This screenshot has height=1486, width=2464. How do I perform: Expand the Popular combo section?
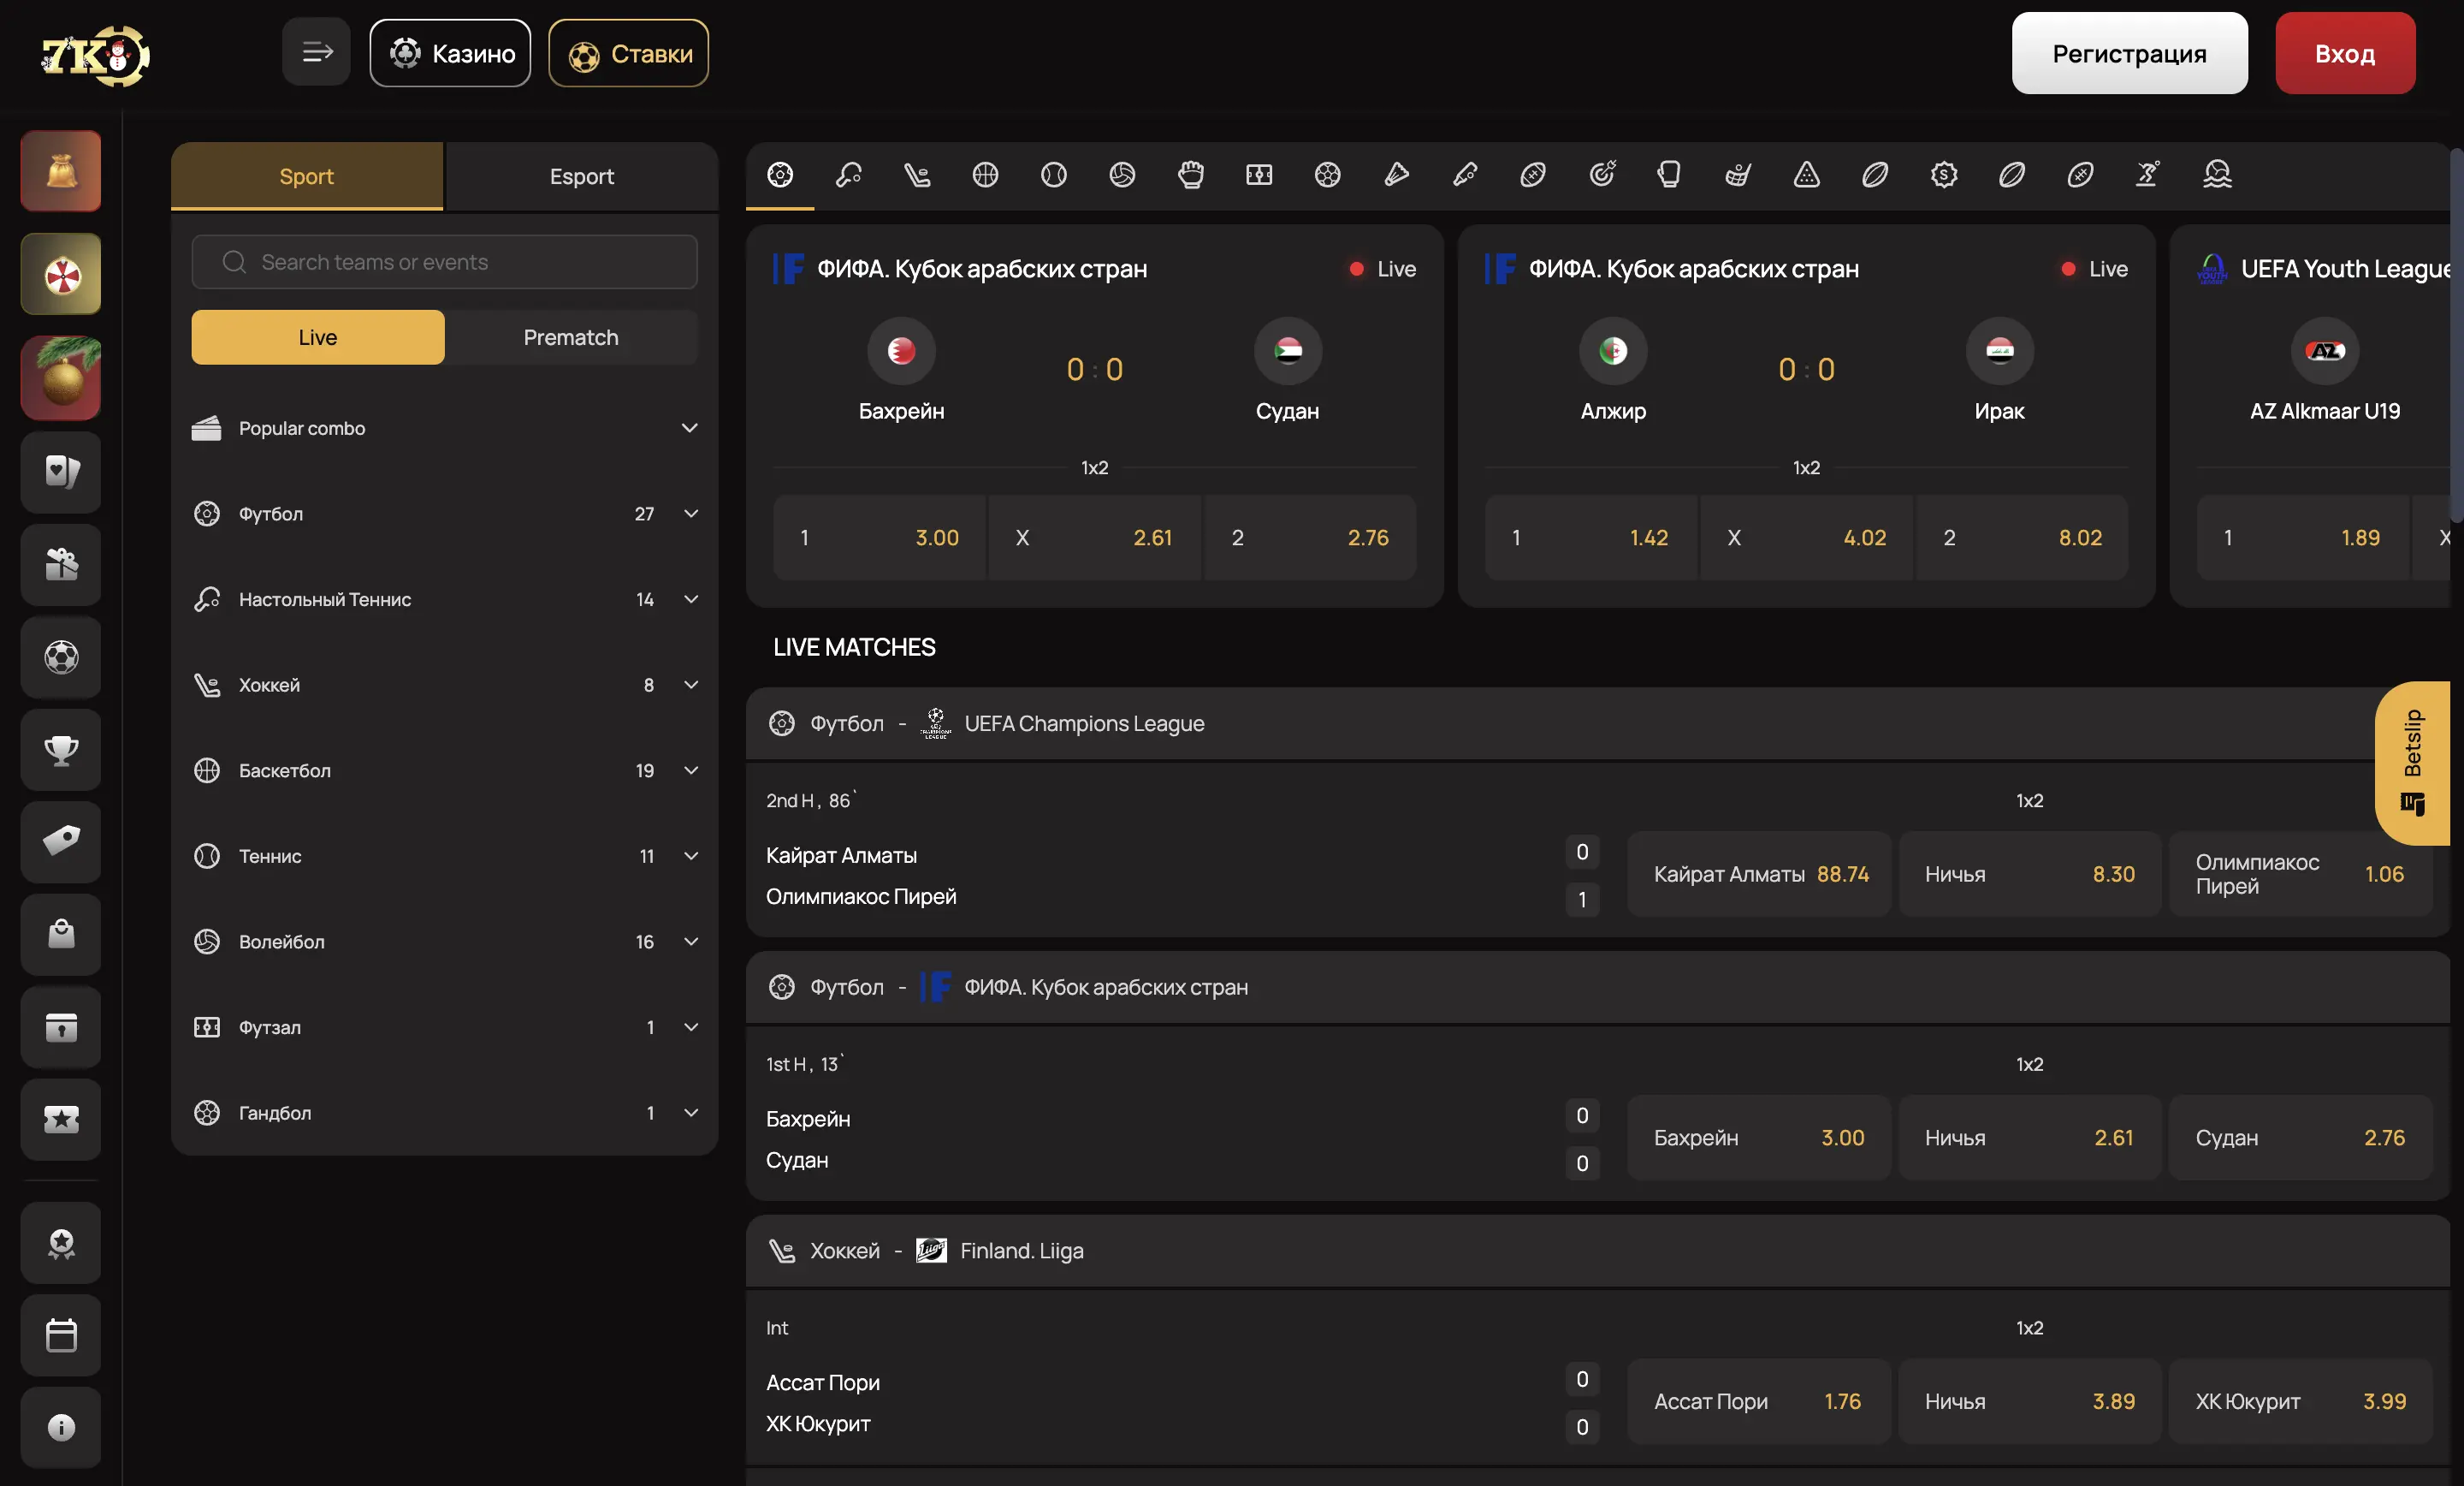point(689,428)
